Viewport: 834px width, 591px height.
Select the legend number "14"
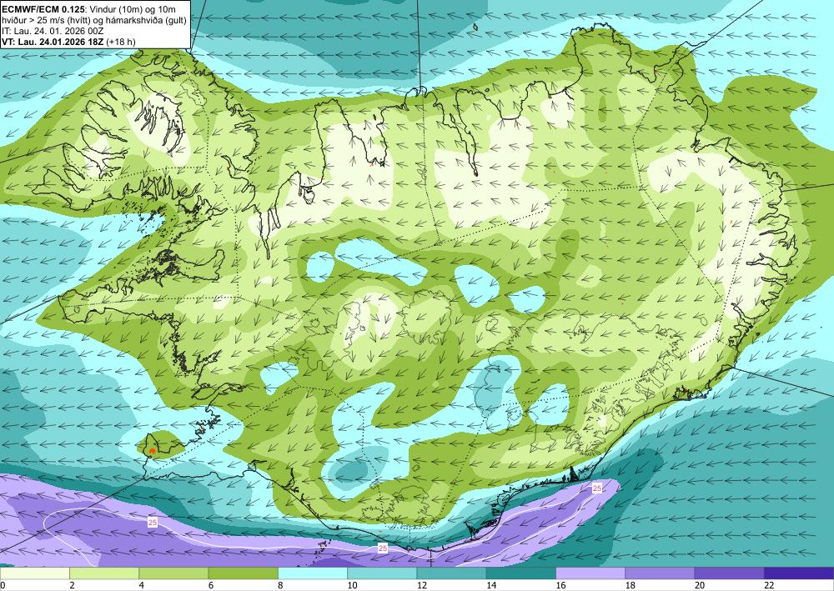[491, 586]
